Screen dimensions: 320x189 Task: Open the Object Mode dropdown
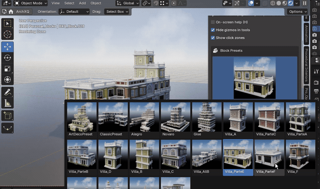coord(30,3)
